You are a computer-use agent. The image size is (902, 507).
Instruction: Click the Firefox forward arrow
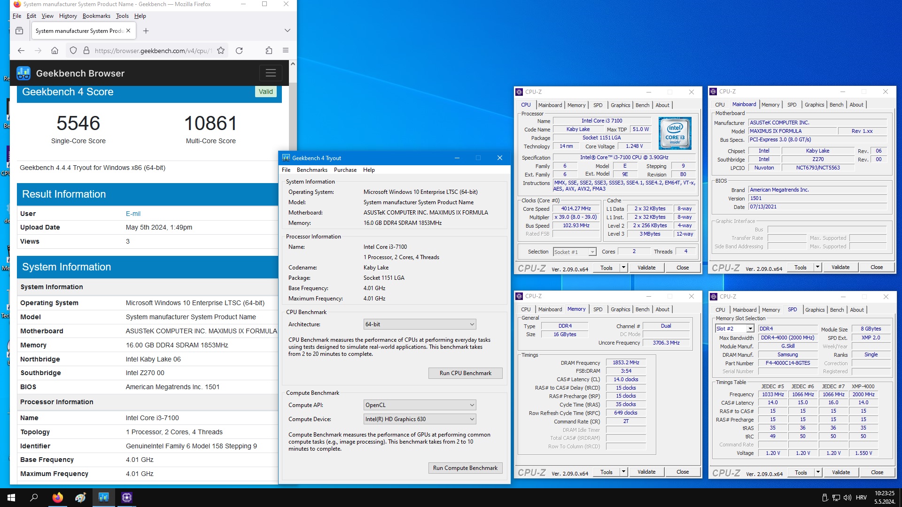pyautogui.click(x=38, y=51)
